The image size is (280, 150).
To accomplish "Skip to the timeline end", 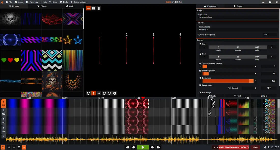I will coord(159,147).
